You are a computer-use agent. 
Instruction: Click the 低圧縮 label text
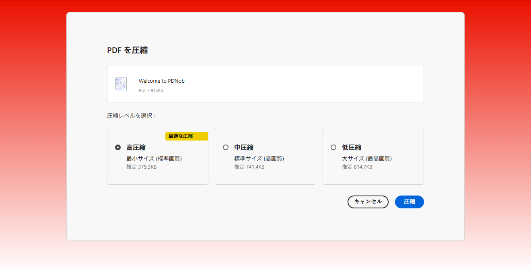tap(352, 147)
